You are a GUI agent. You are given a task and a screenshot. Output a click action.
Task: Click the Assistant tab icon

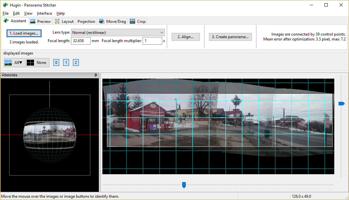click(6, 21)
